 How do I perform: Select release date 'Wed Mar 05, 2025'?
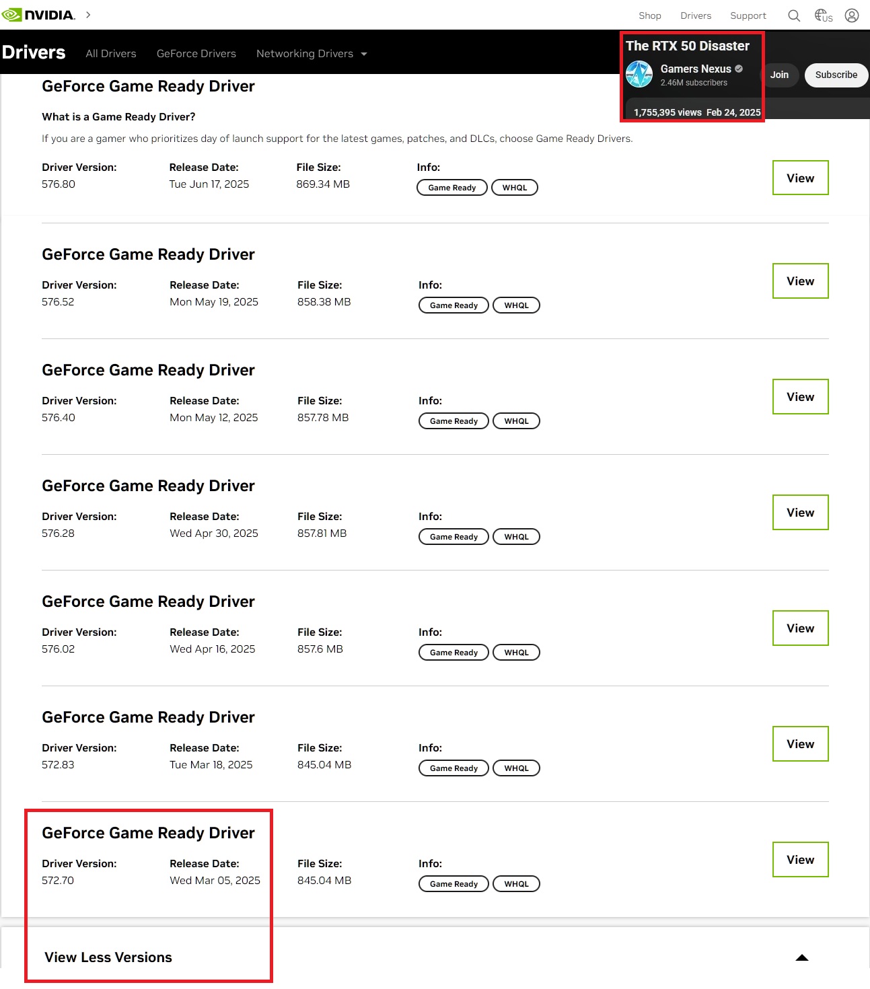coord(215,881)
